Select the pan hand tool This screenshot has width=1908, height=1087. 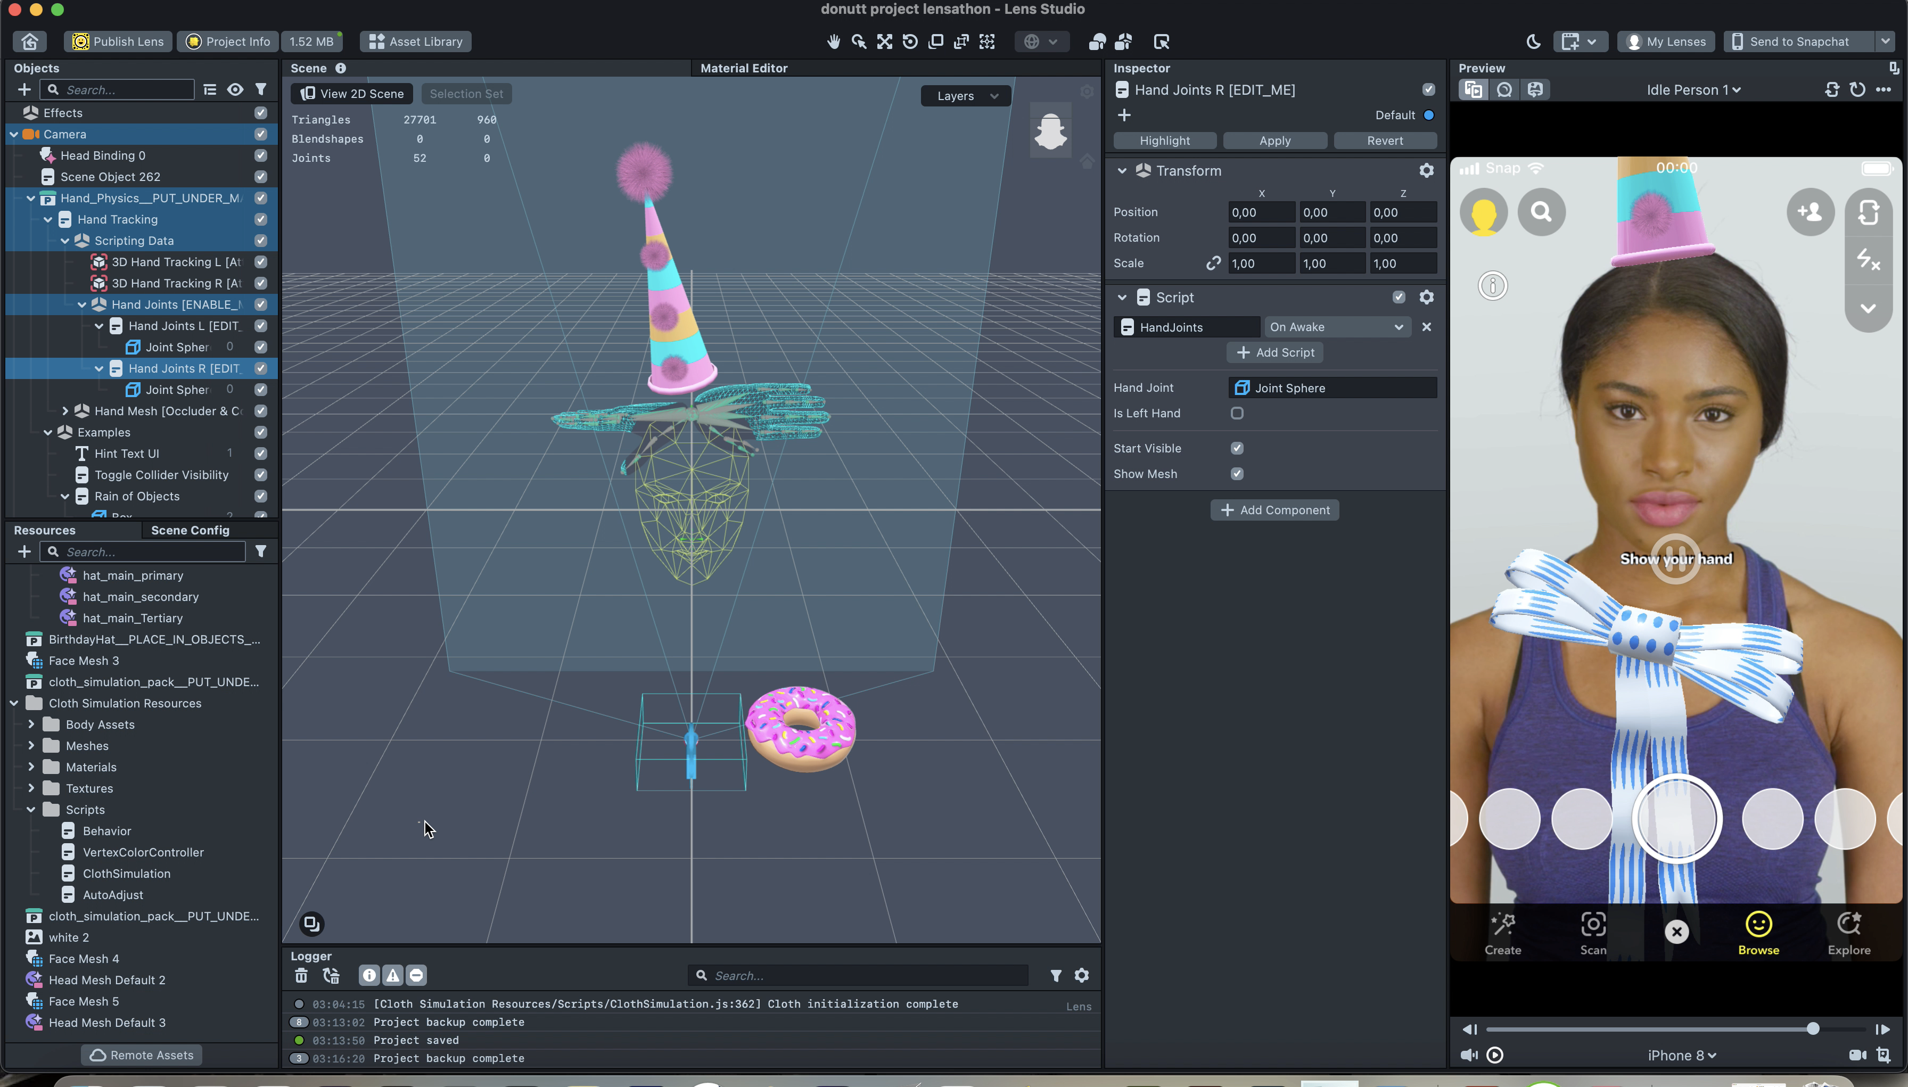[833, 42]
